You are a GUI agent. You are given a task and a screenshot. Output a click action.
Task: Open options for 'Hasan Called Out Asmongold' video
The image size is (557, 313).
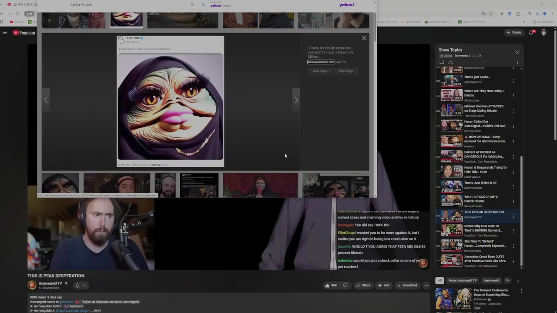tap(513, 126)
